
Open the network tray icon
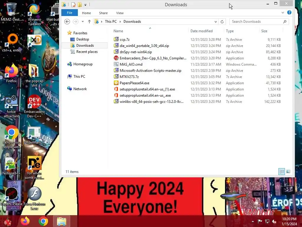click(x=267, y=221)
